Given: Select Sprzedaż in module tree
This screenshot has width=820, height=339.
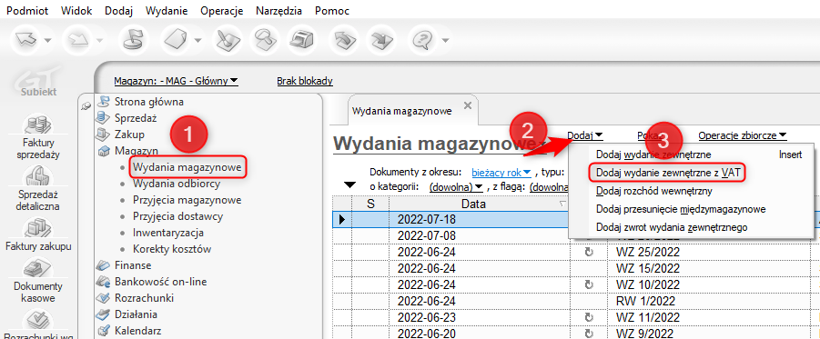Looking at the screenshot, I should coord(136,118).
